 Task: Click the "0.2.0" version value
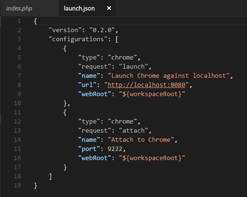point(102,30)
